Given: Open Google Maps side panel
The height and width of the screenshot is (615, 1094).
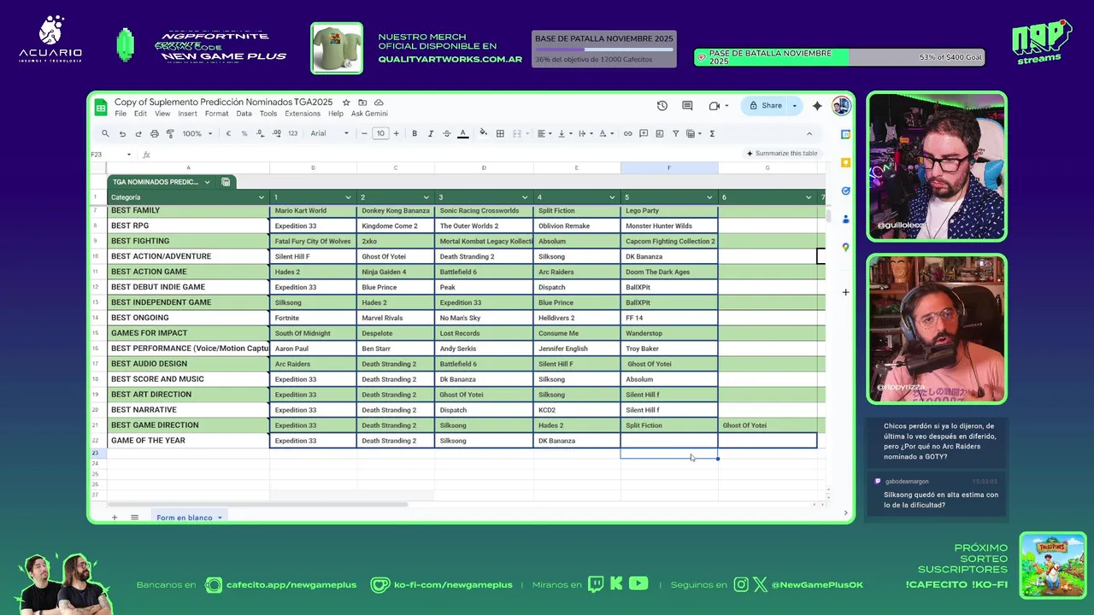Looking at the screenshot, I should click(845, 247).
